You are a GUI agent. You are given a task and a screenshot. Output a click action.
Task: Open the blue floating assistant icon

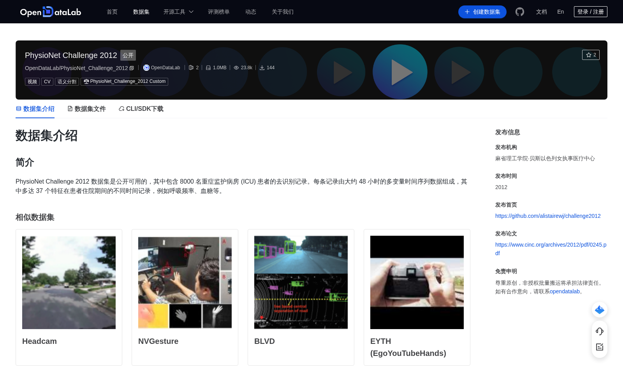tap(600, 310)
